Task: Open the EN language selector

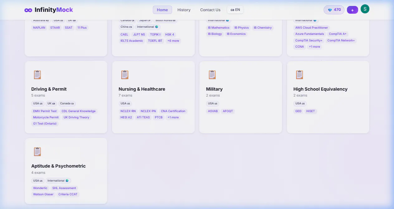Action: point(235,10)
